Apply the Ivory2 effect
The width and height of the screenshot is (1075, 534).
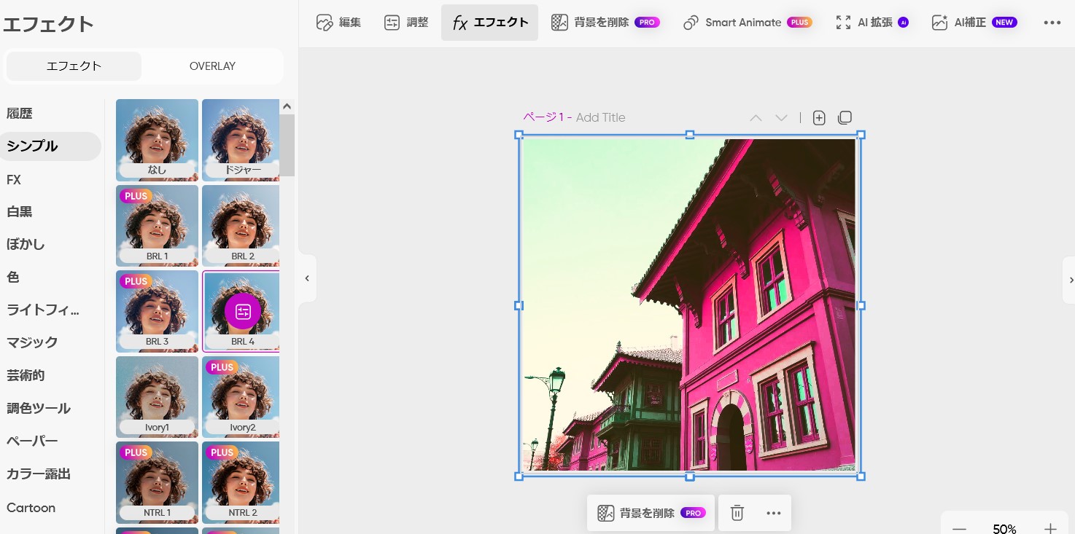point(241,397)
